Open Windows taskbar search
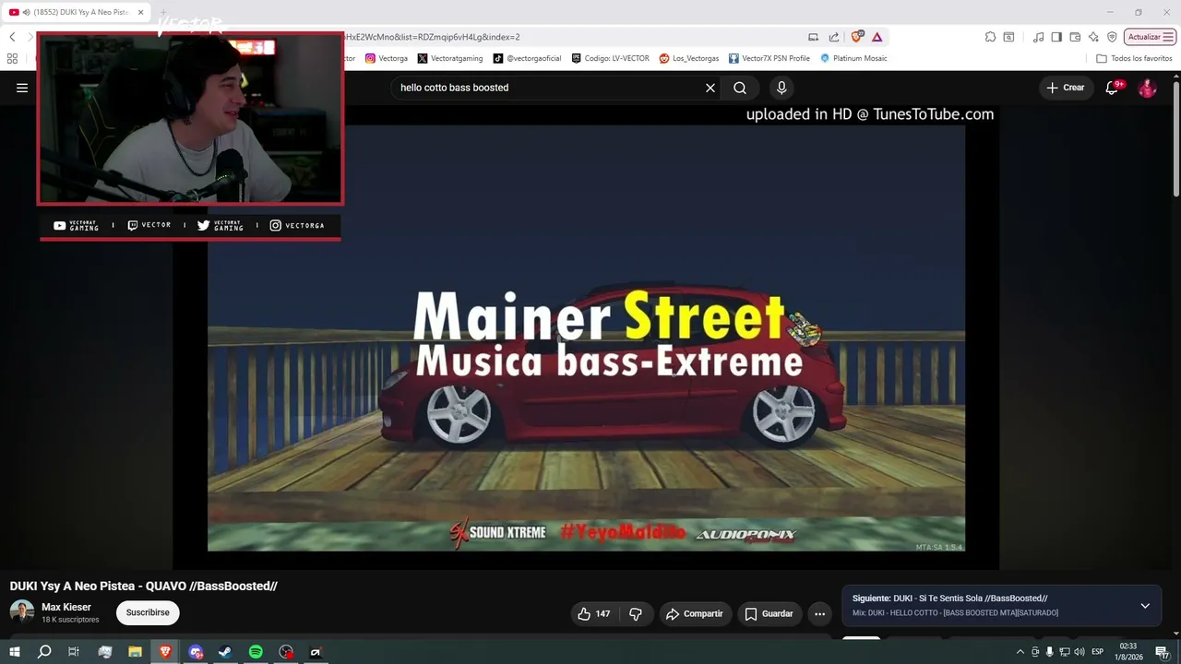Screen dimensions: 1181x664 point(43,652)
